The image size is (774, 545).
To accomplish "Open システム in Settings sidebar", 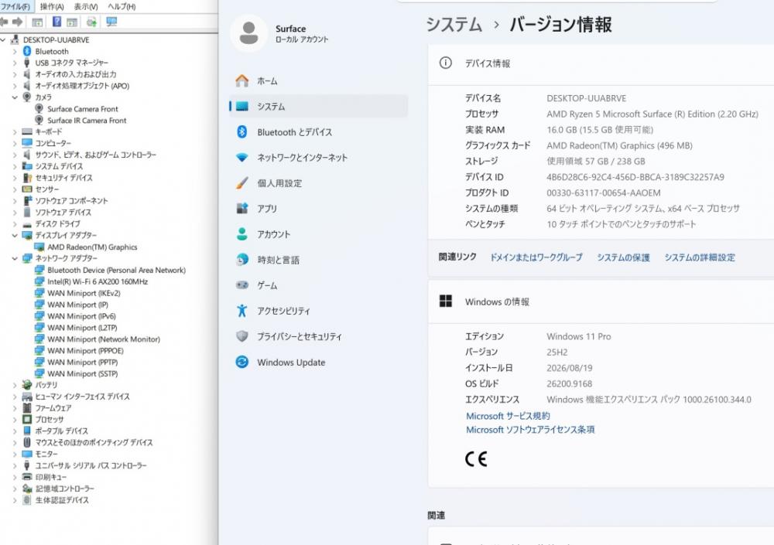I will click(318, 107).
